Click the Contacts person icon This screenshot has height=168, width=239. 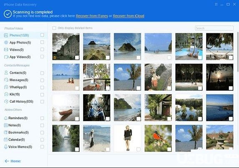[x=6, y=73]
